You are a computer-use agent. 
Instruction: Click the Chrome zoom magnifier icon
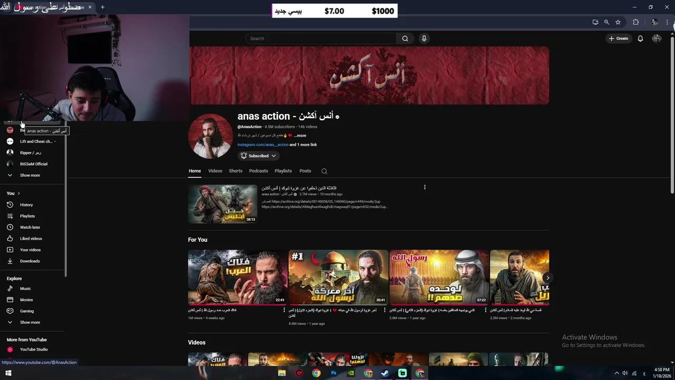coord(606,22)
